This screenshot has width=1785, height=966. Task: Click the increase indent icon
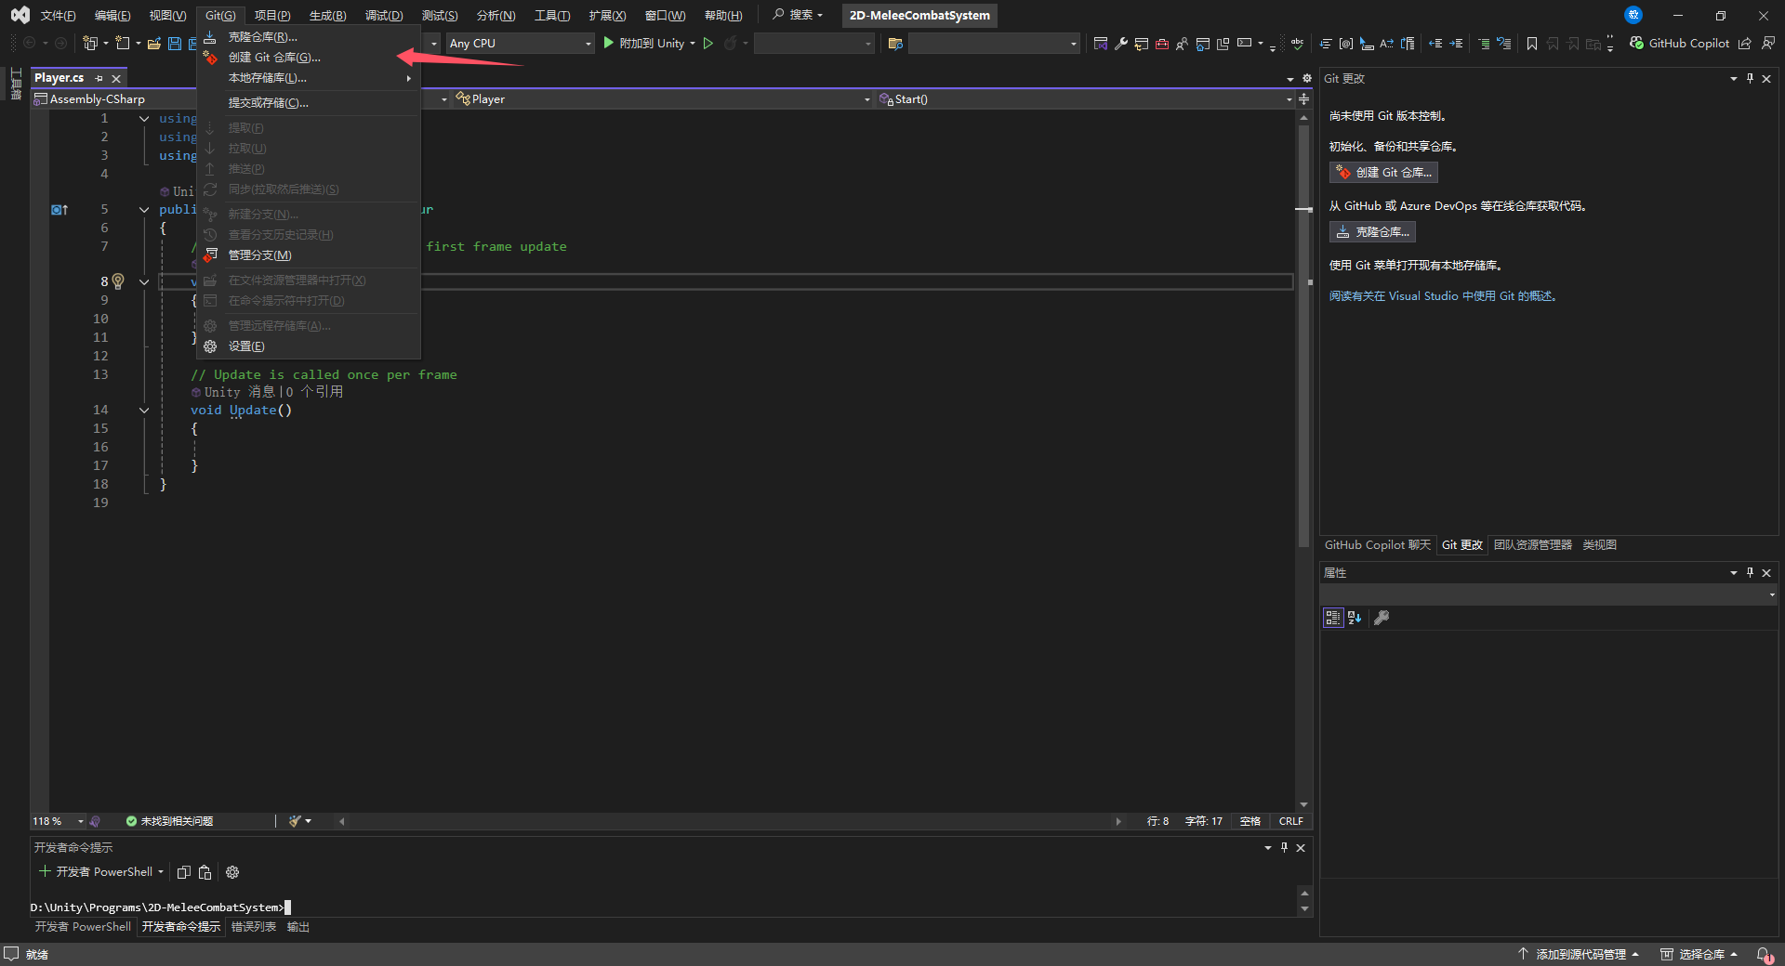point(1456,44)
